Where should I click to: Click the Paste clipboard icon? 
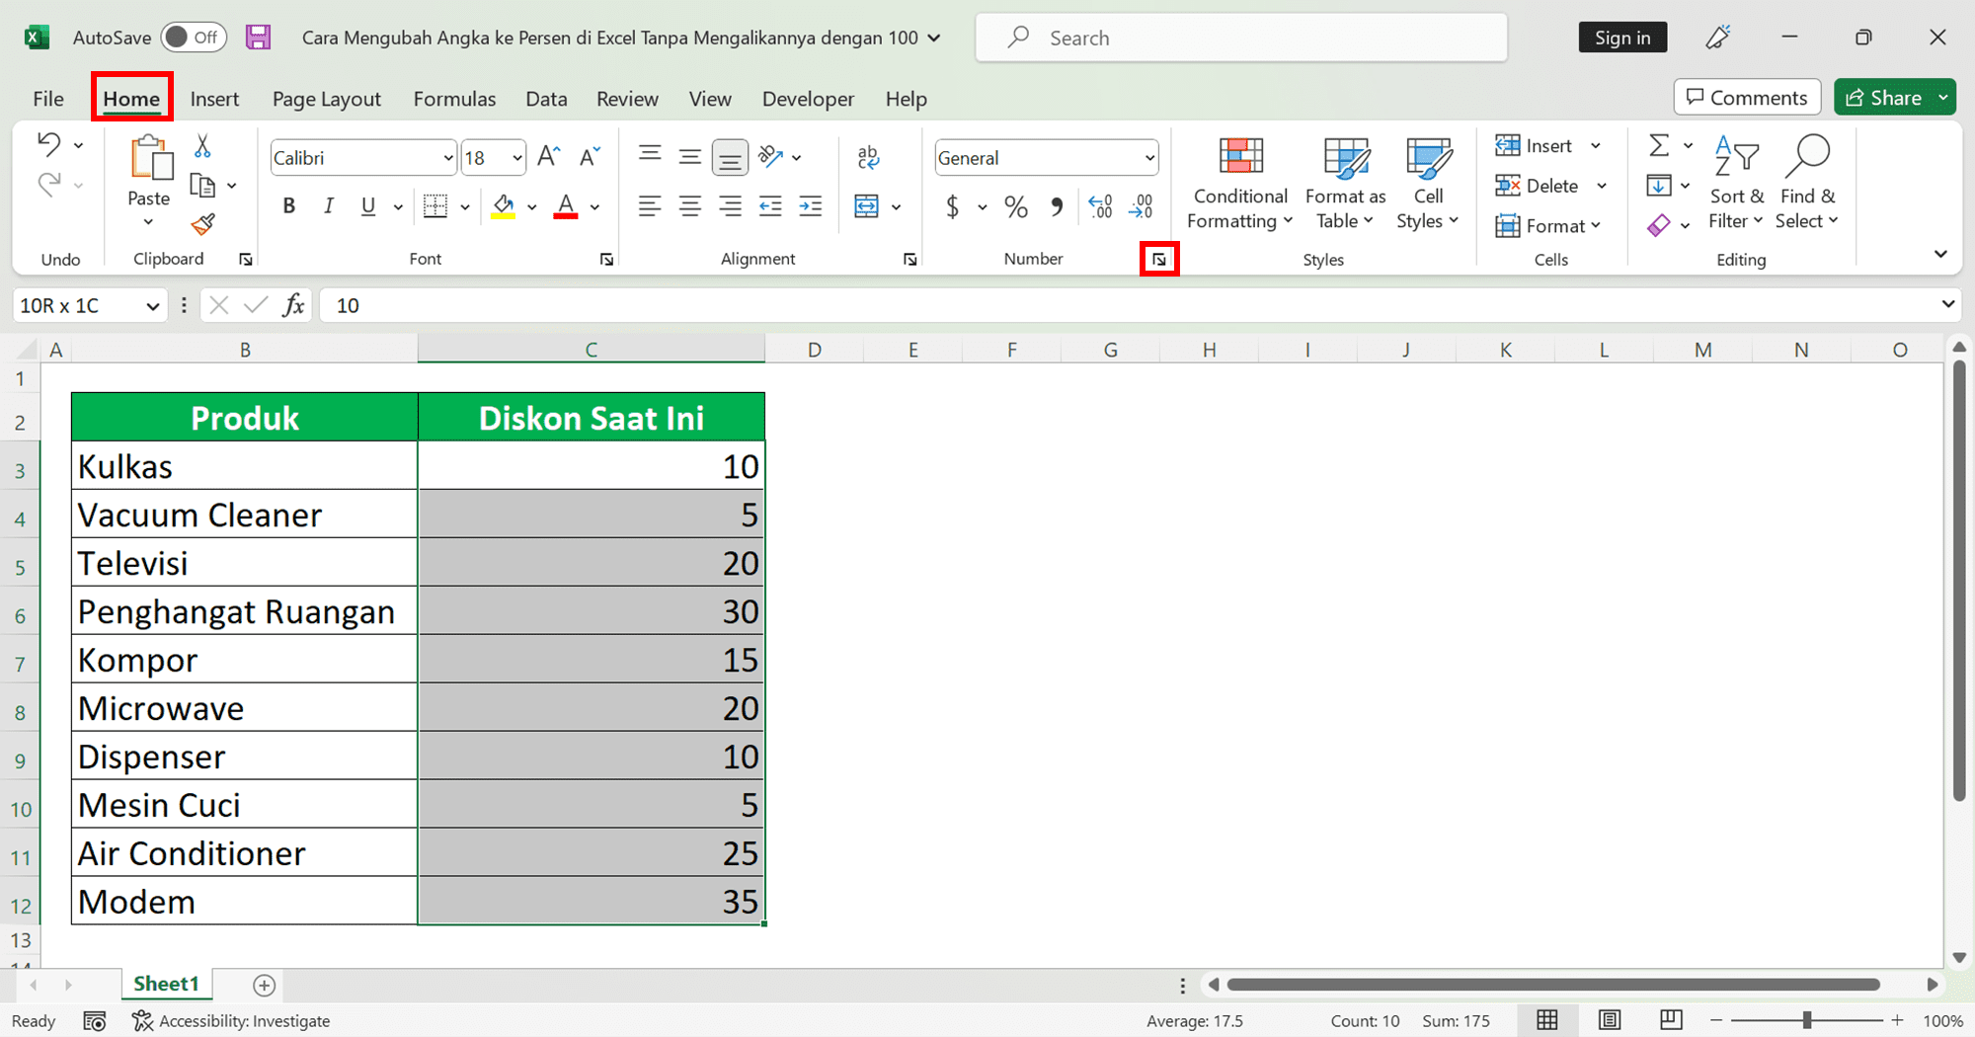(150, 158)
